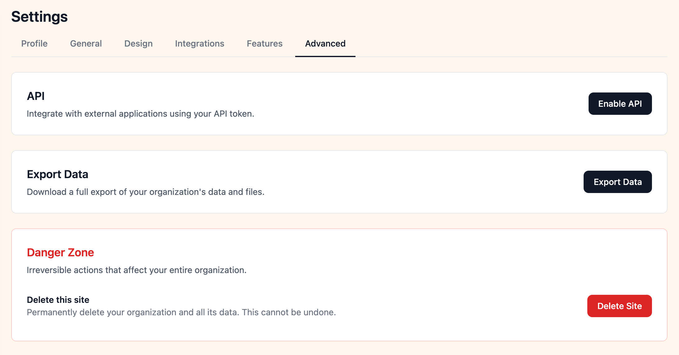Screen dimensions: 679x355
Task: Click the 'Delete this site' label
Action: 58,300
